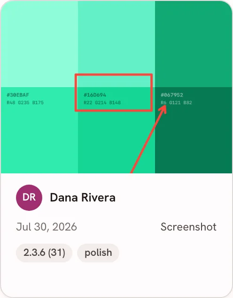
Task: Select the 2.3.6 (31) version tag
Action: 44,253
